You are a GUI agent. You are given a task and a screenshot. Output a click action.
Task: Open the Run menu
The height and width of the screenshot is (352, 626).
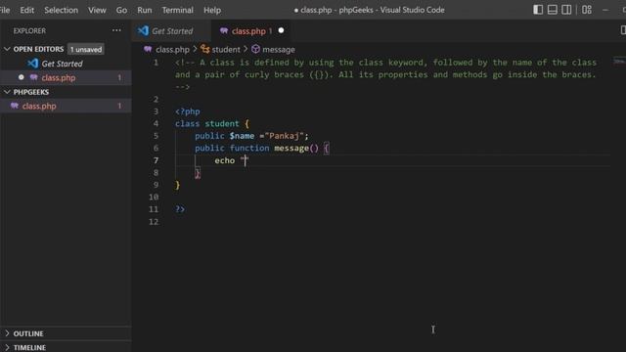tap(145, 10)
